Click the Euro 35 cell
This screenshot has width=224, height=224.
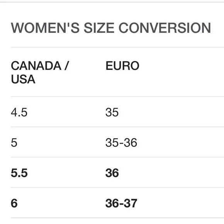pyautogui.click(x=112, y=112)
